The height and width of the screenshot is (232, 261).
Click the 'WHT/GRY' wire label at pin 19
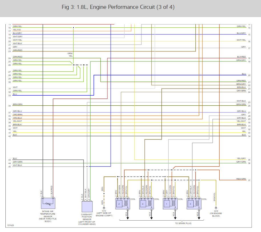coord(17,36)
